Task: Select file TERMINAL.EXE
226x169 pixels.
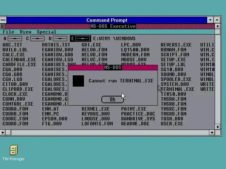Action: 177,89
